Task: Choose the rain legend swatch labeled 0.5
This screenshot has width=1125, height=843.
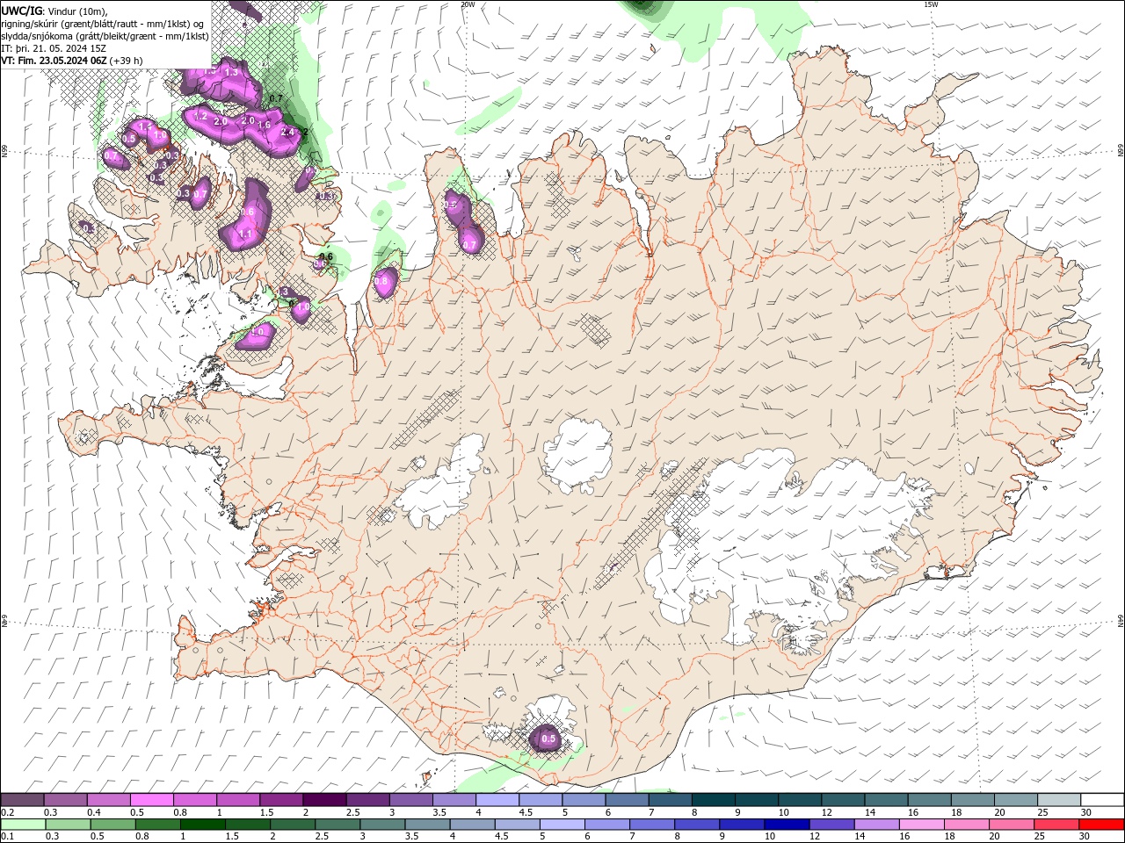Action: coord(113,825)
